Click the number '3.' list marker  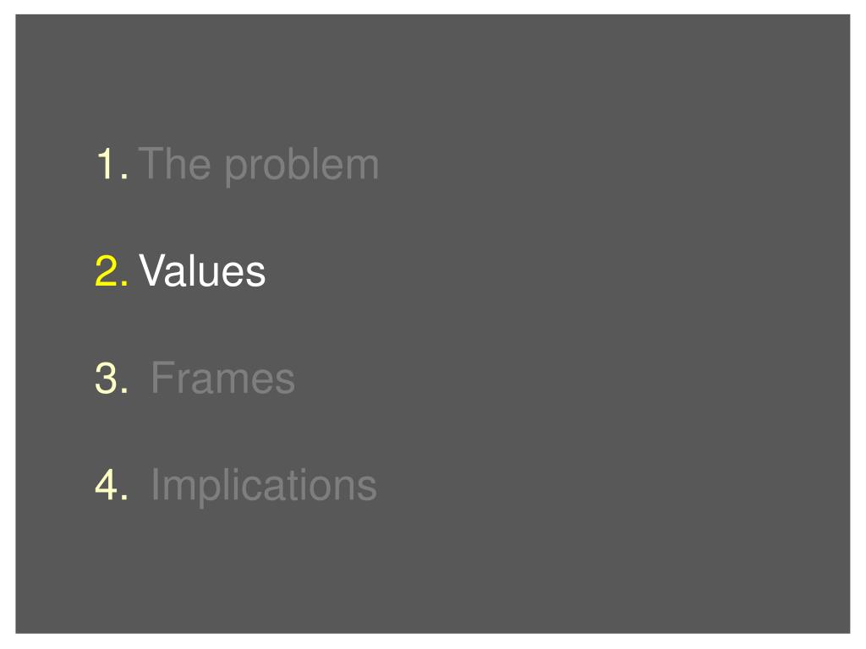tap(112, 378)
